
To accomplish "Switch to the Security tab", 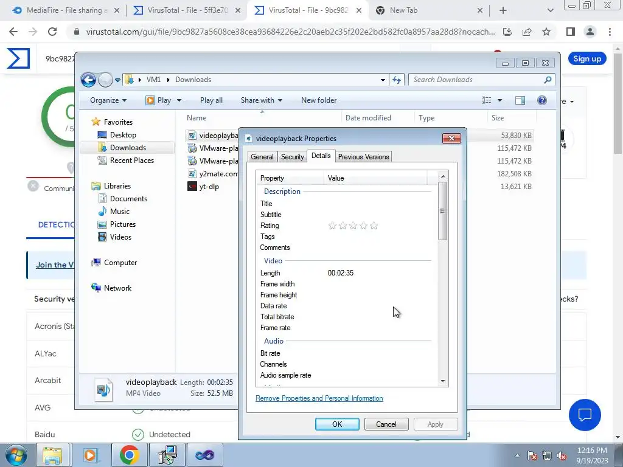I will 293,157.
